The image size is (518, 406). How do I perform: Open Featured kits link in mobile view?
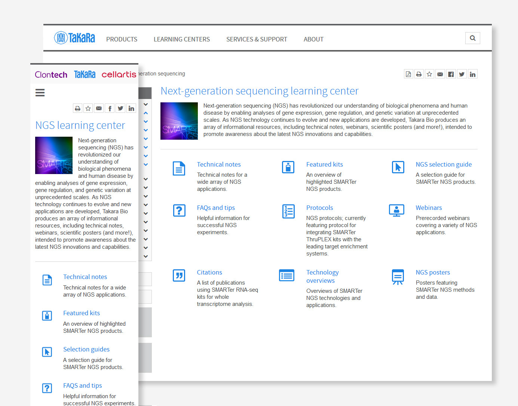pos(82,313)
